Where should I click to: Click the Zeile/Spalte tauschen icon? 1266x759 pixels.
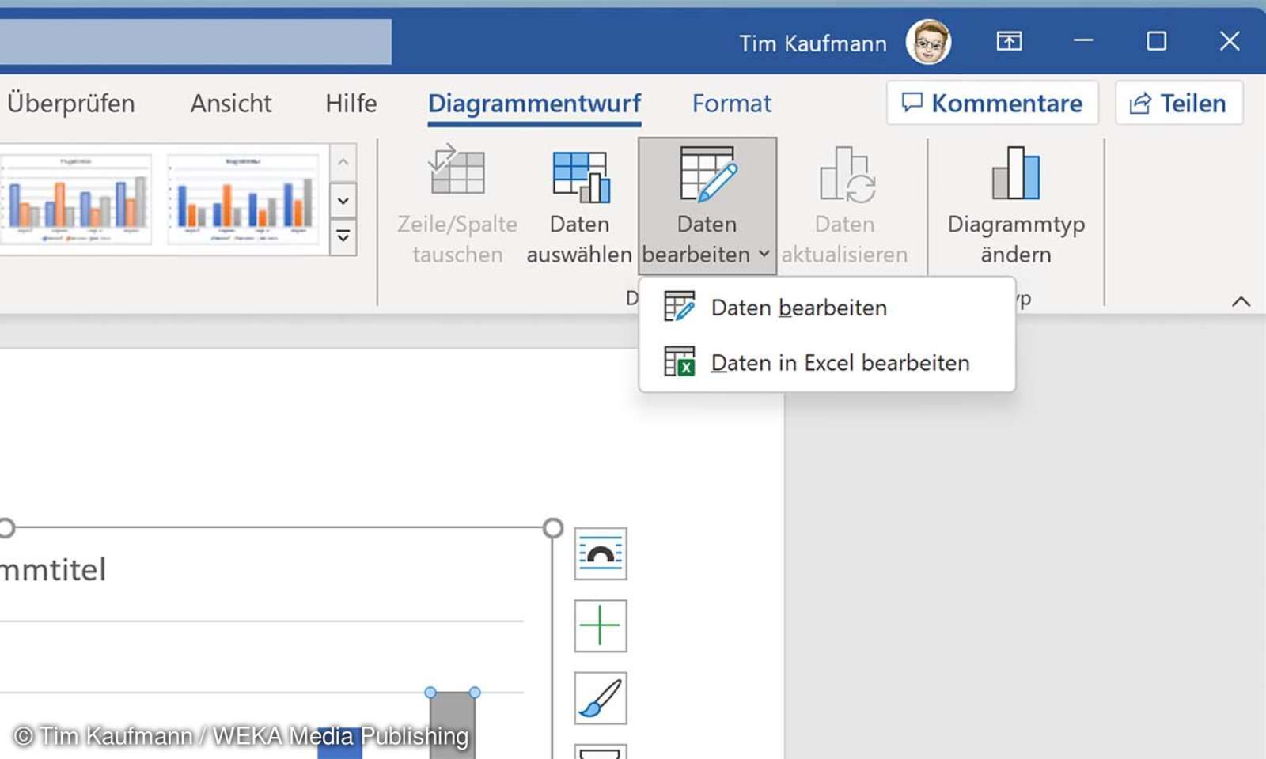(x=457, y=176)
